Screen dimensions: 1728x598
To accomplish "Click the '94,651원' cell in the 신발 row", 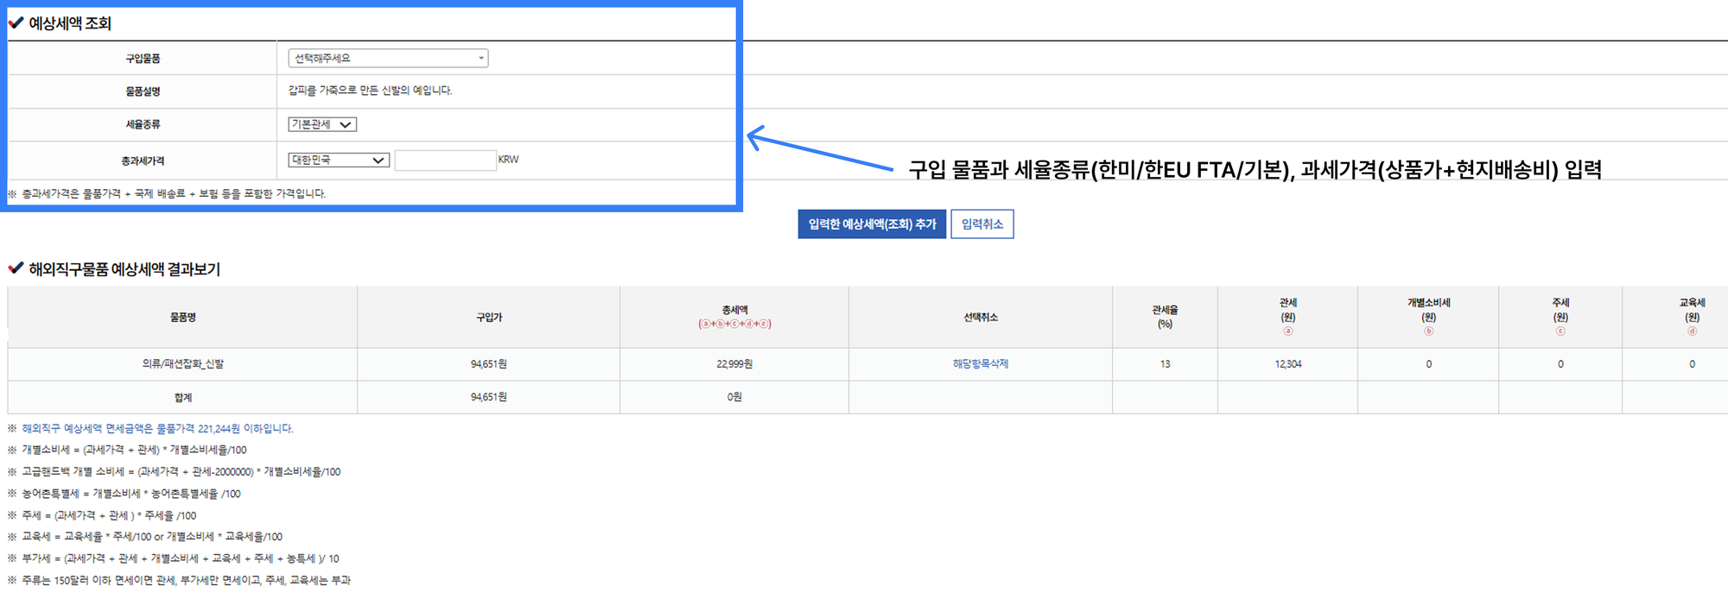I will 489,364.
